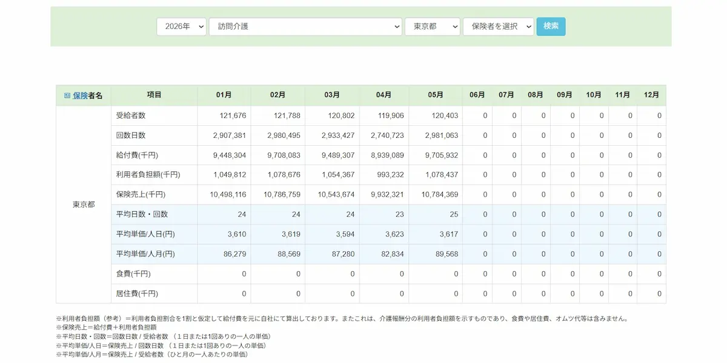Click the value 10,786,759 in 保険売上
Viewport: 727px width, 363px height.
(x=282, y=195)
